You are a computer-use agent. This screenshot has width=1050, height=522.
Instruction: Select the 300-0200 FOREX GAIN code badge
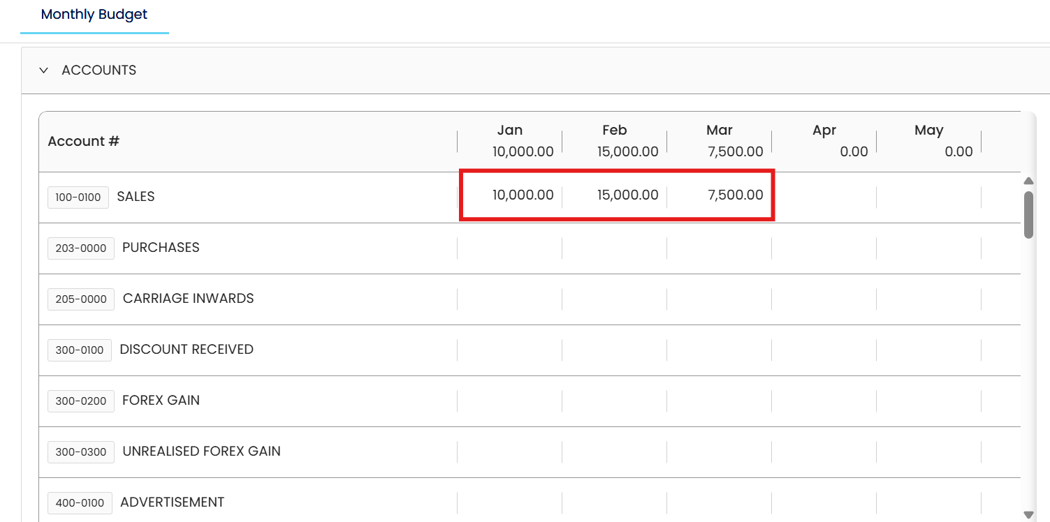81,401
